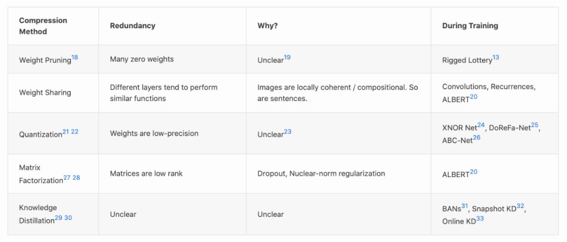Viewport: 567px width, 242px height.
Task: Click footnote 26 after ABC-Net
Action: coord(477,138)
